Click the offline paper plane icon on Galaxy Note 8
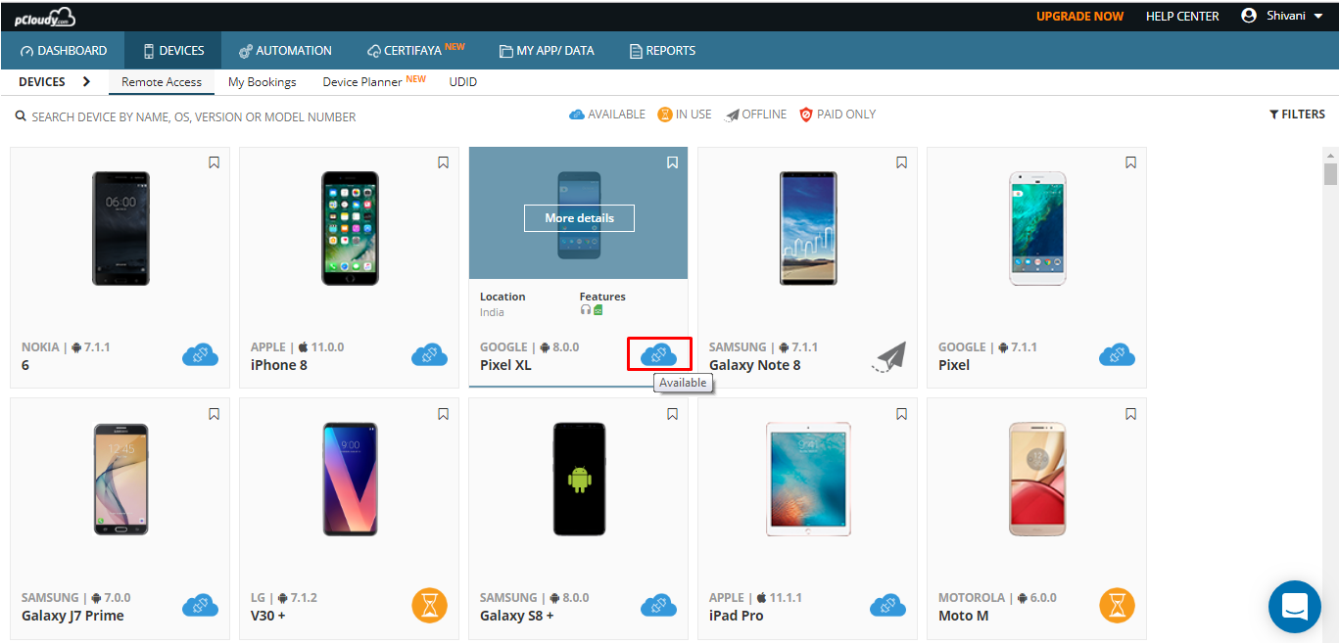This screenshot has width=1340, height=644. pos(888,357)
